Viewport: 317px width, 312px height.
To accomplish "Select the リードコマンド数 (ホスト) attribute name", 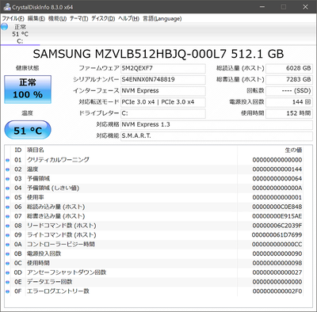I will click(x=62, y=226).
